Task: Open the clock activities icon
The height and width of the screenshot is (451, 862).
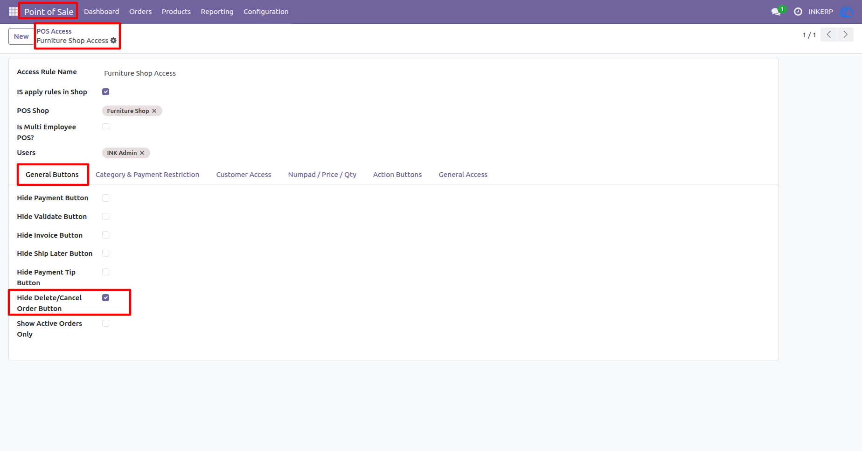Action: [798, 11]
